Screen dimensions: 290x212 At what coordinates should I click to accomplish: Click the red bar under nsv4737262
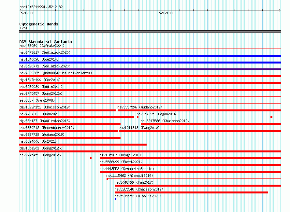pos(77,117)
